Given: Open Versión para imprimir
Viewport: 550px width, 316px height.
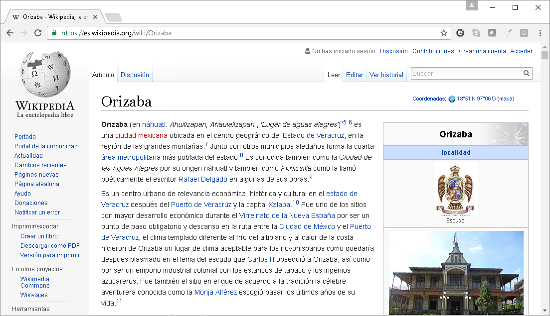Looking at the screenshot, I should [50, 255].
